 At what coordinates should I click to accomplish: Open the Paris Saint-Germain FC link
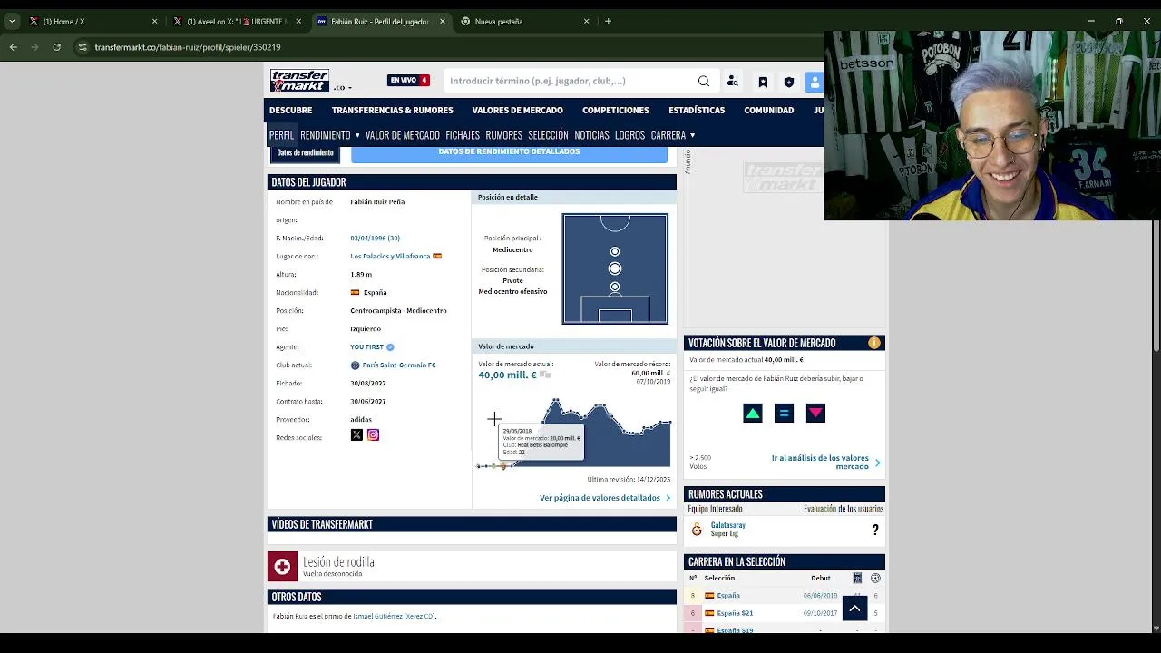click(399, 365)
